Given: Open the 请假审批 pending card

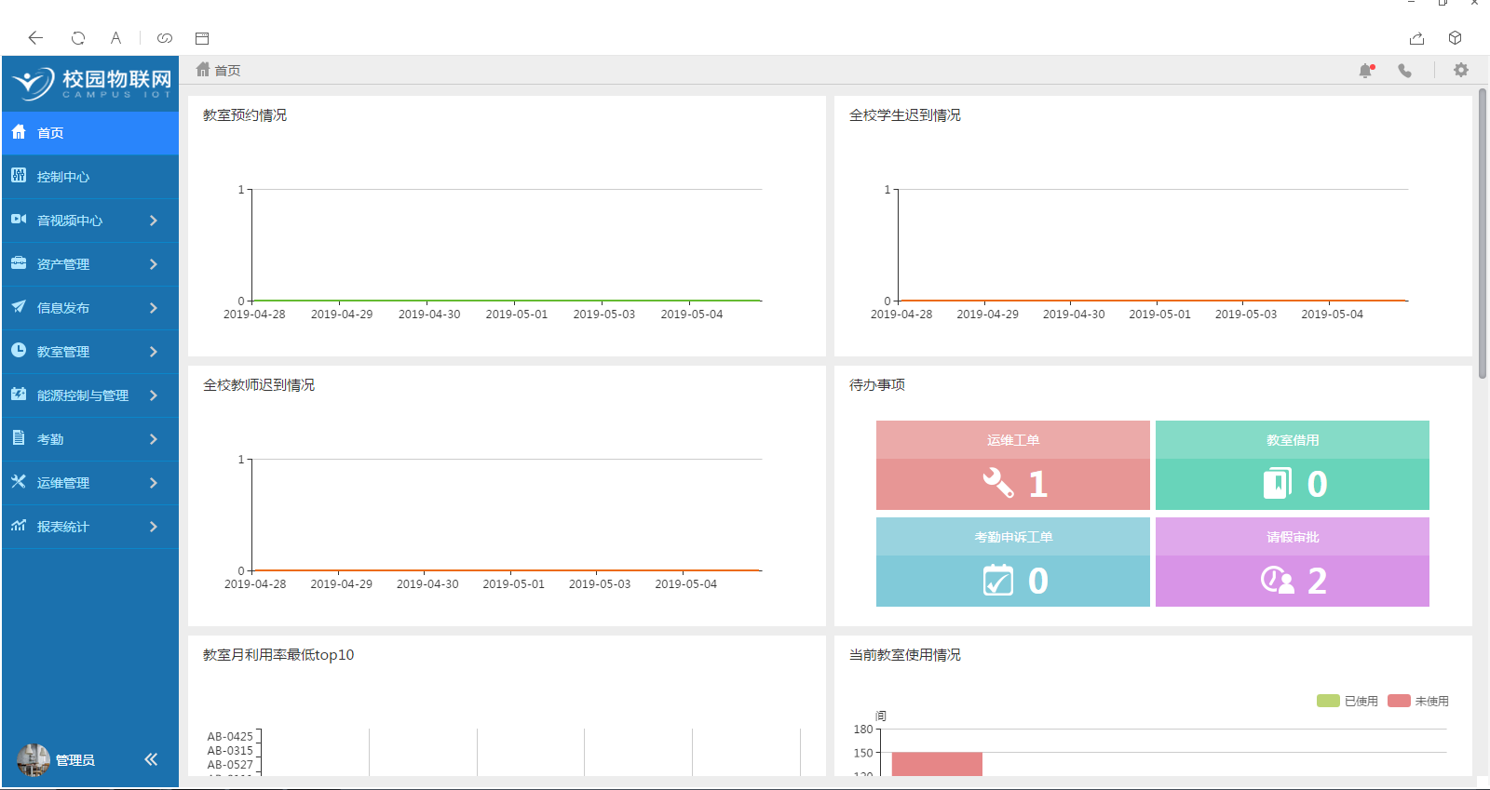Looking at the screenshot, I should [x=1292, y=562].
